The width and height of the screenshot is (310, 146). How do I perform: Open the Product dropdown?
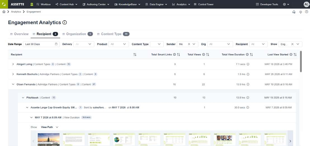(x=118, y=44)
